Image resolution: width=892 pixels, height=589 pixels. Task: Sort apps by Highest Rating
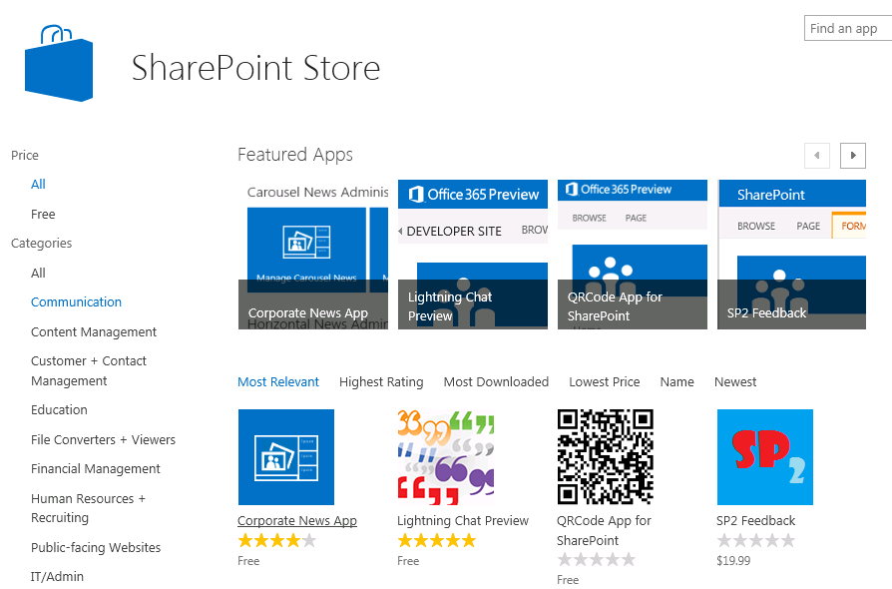click(x=381, y=381)
